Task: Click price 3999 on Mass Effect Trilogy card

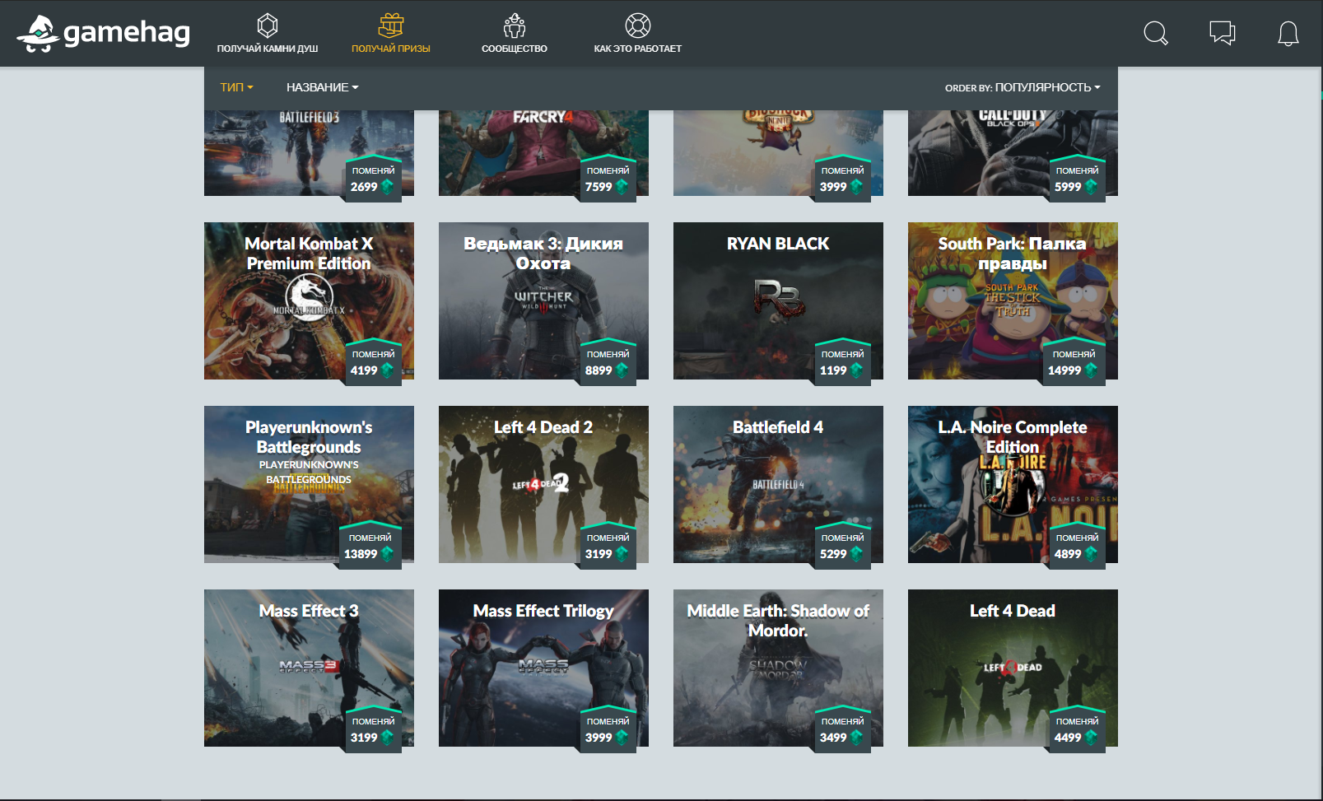Action: (x=599, y=738)
